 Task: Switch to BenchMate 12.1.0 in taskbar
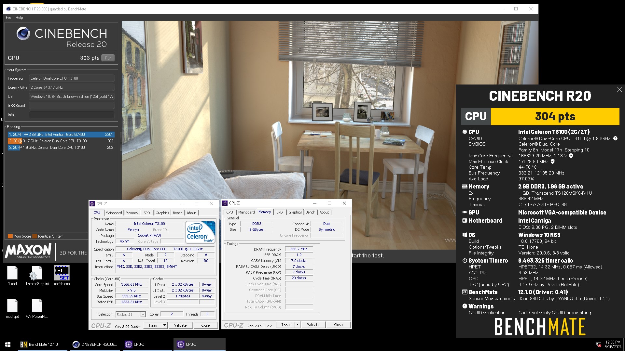coord(43,344)
